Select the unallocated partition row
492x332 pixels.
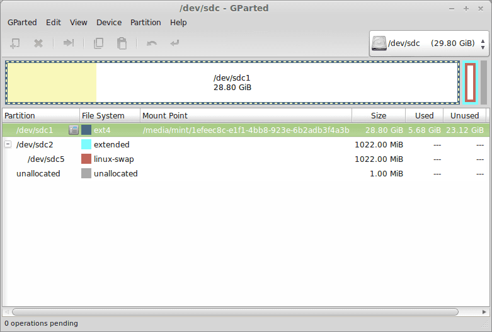coord(246,173)
